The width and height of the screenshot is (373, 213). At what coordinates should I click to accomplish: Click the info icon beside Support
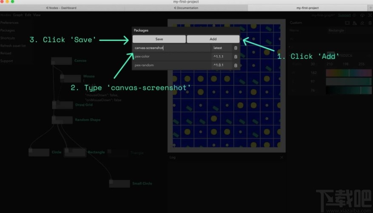(x=354, y=15)
